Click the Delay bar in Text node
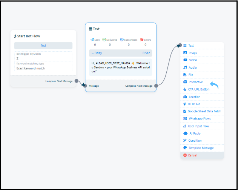Image resolution: width=238 pixels, height=190 pixels. (x=121, y=53)
